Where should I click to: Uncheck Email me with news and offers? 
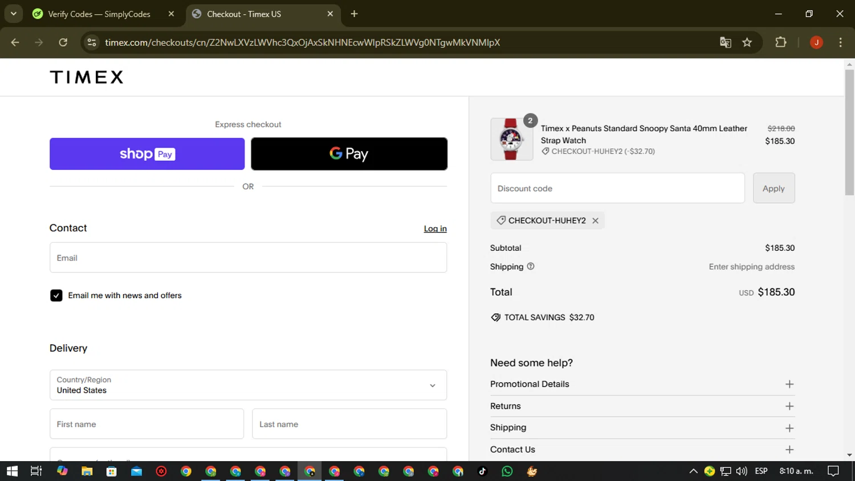click(56, 295)
